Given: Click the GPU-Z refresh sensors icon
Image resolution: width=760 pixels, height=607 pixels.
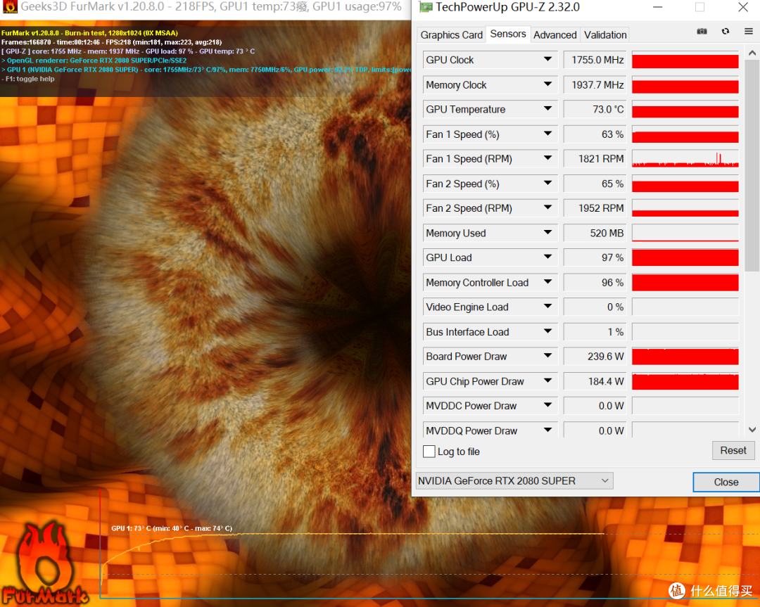Looking at the screenshot, I should (725, 32).
